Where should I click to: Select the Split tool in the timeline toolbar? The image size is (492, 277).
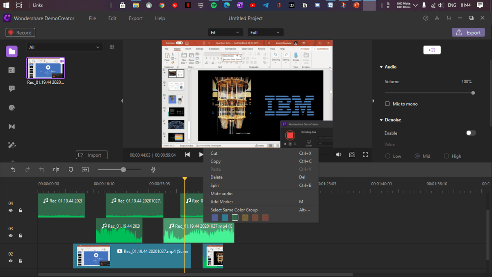point(56,169)
